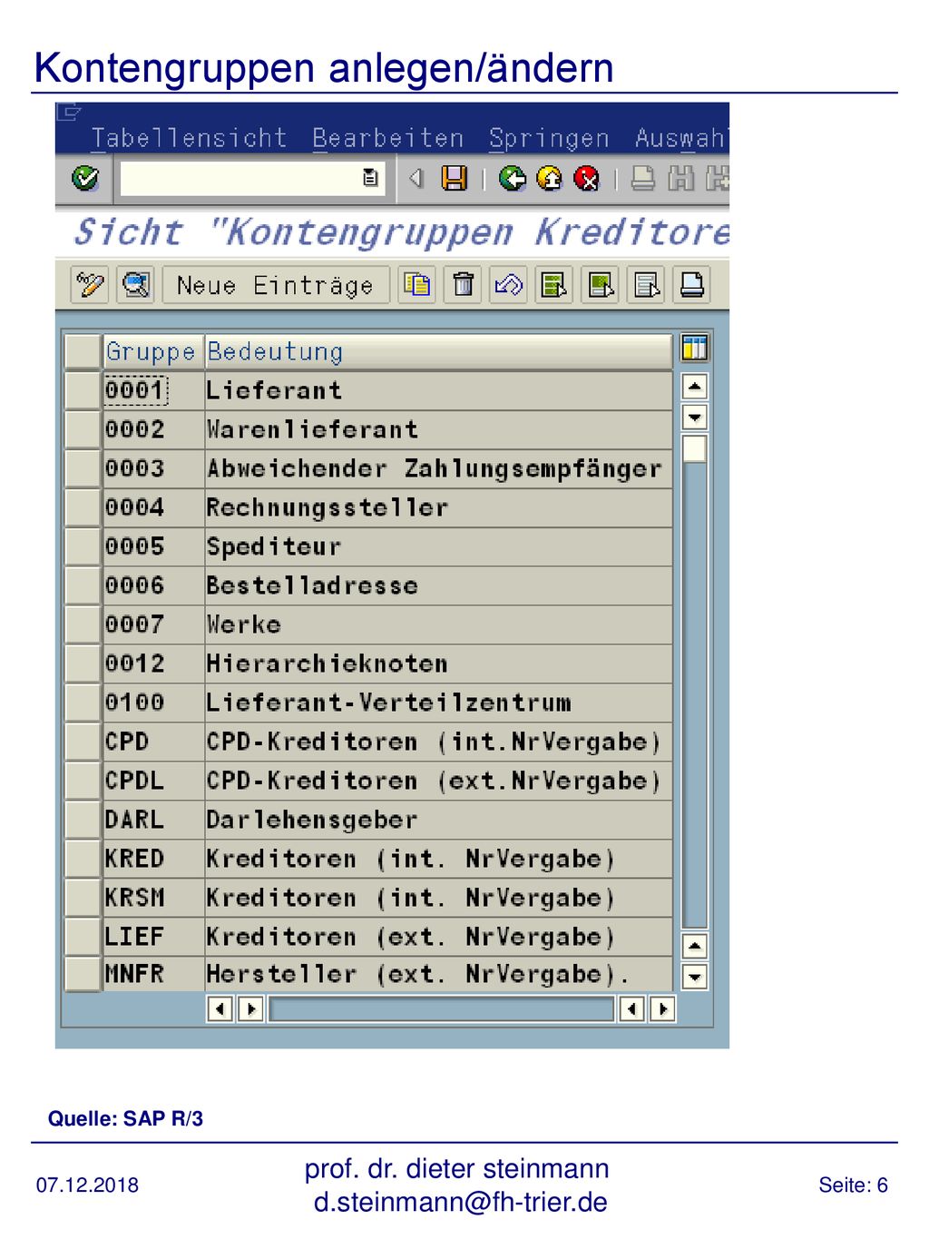Select row marker for group 0002
929x1239 pixels.
[x=83, y=429]
